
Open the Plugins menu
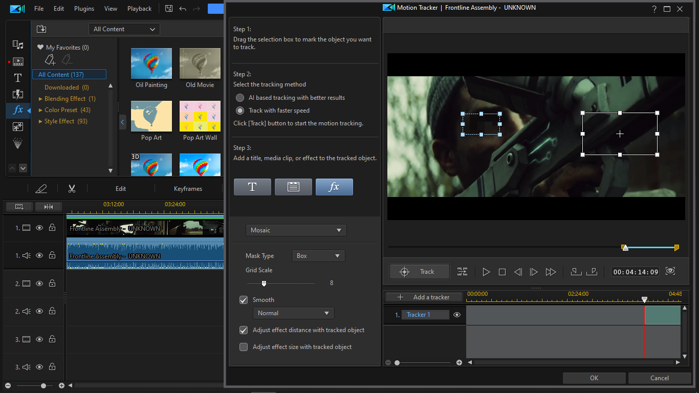tap(84, 9)
